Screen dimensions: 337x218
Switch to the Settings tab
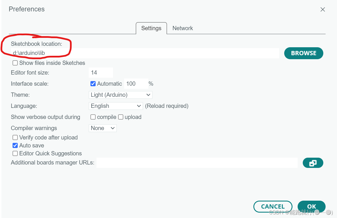[x=151, y=28]
